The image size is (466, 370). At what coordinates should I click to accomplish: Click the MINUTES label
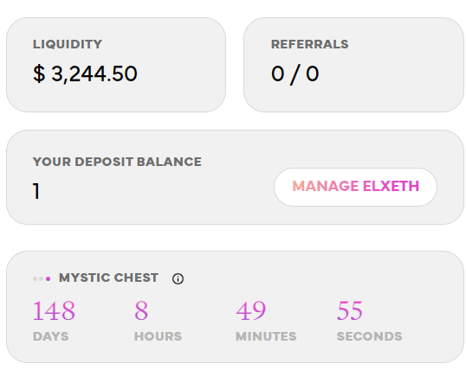[266, 336]
